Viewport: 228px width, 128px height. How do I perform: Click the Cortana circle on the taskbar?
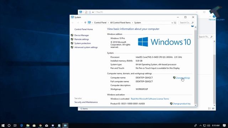[9, 126]
